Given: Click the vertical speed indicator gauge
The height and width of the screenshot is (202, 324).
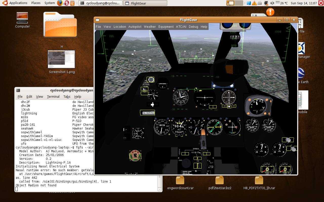Looking at the screenshot, I should [196, 127].
